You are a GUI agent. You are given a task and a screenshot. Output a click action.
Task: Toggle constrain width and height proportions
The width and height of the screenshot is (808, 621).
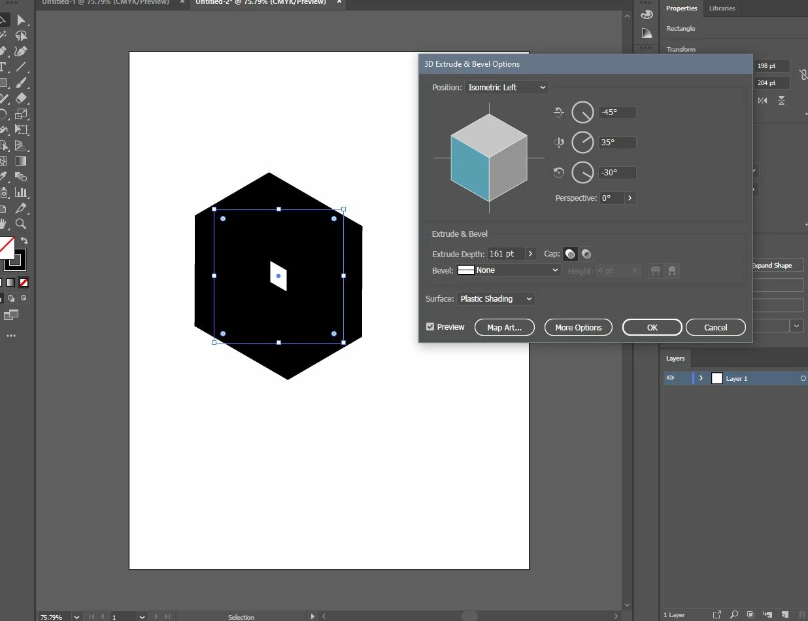[x=803, y=75]
